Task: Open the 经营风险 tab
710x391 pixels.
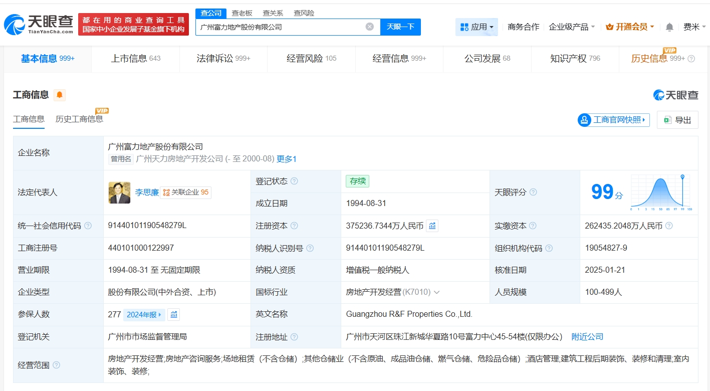Action: point(312,59)
